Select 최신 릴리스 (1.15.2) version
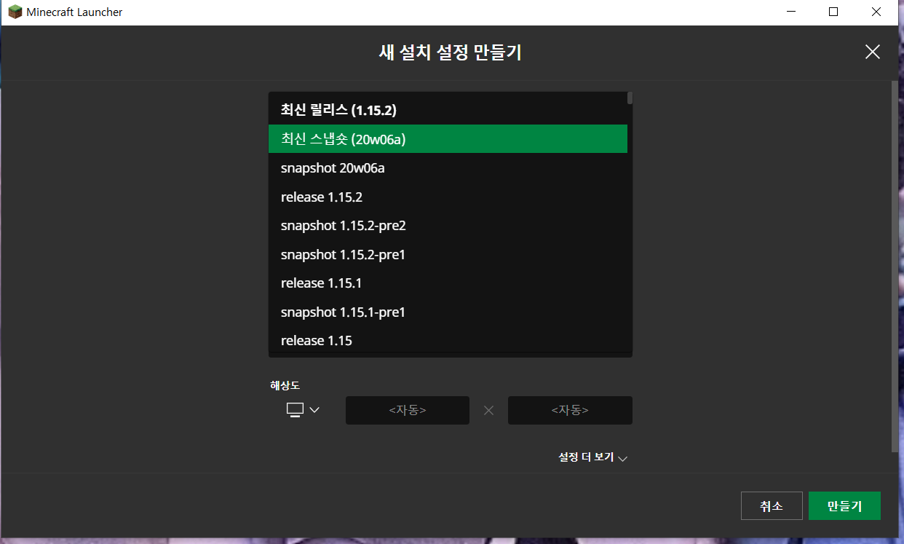This screenshot has width=904, height=544. [448, 110]
